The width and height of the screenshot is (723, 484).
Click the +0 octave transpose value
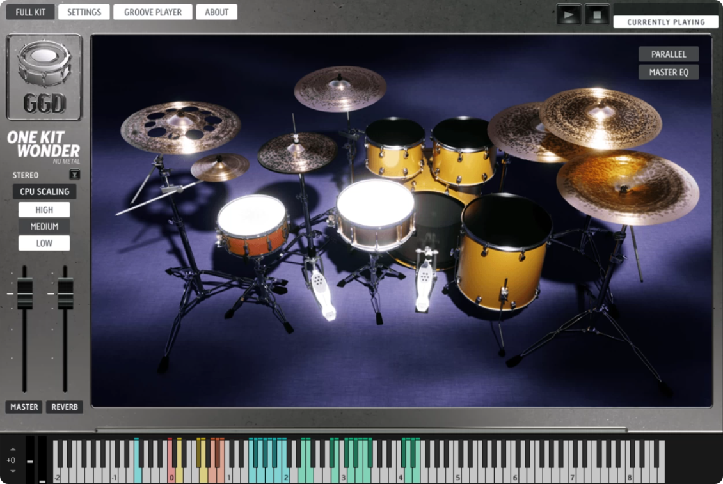[x=11, y=460]
